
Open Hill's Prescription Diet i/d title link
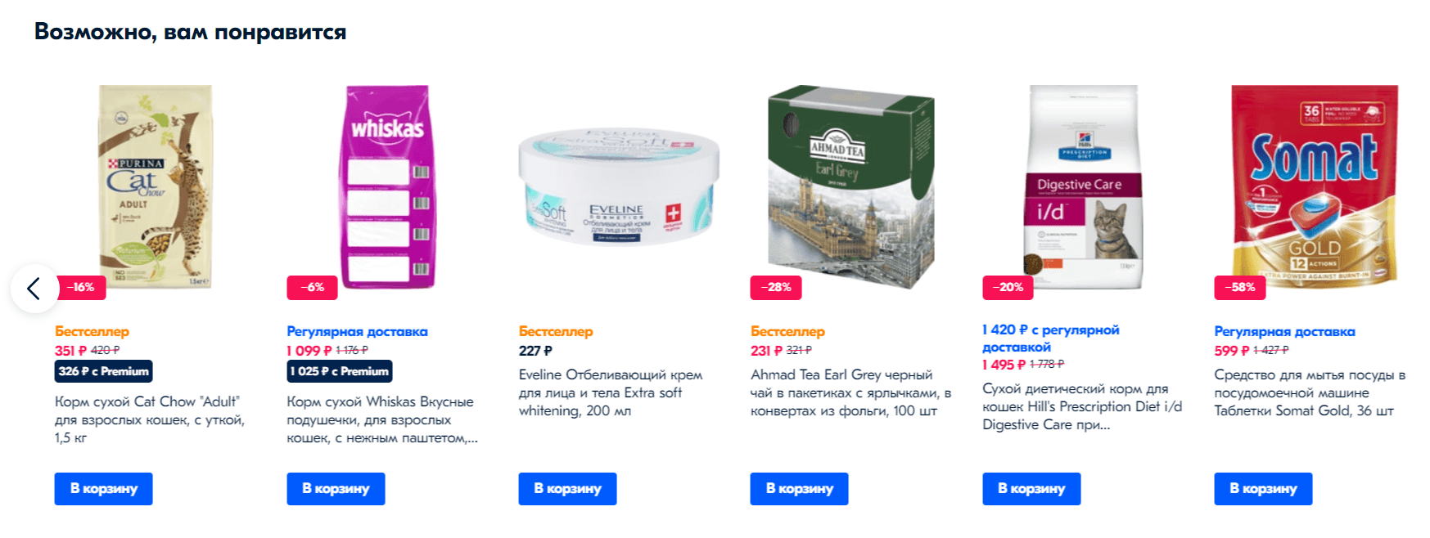(1082, 406)
